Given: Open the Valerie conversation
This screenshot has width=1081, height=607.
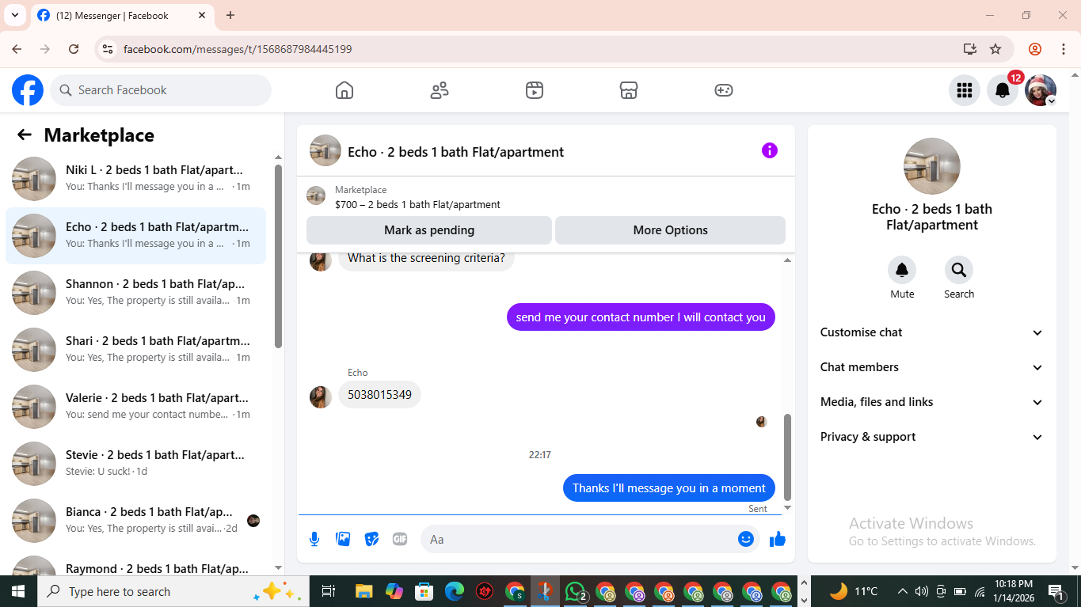Looking at the screenshot, I should [136, 407].
